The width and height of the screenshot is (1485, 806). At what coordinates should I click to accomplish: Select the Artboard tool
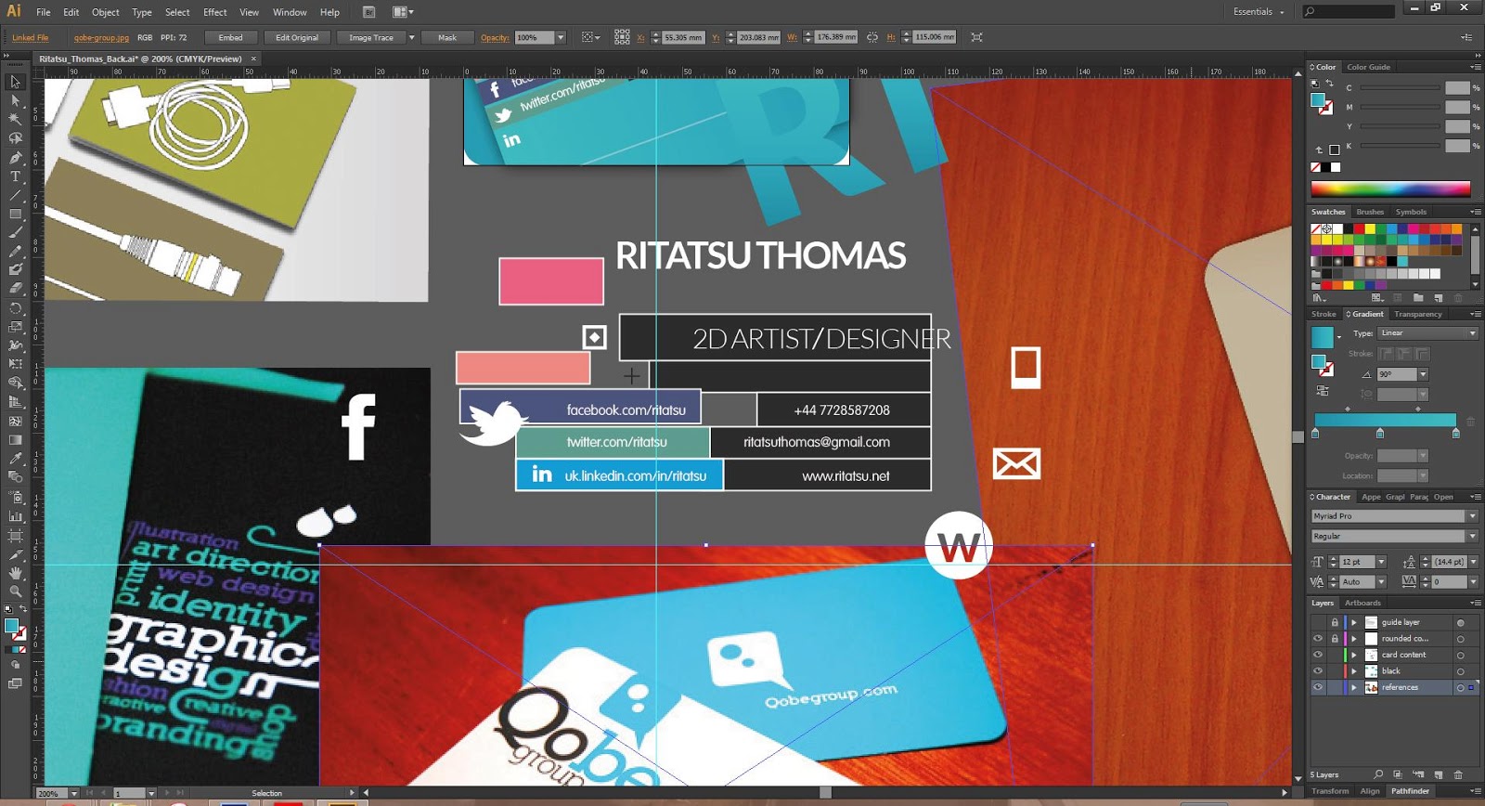[15, 536]
